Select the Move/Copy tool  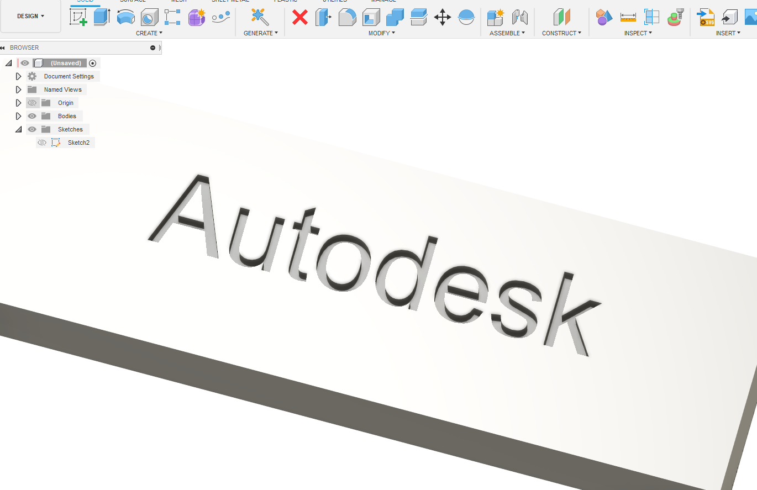[443, 18]
